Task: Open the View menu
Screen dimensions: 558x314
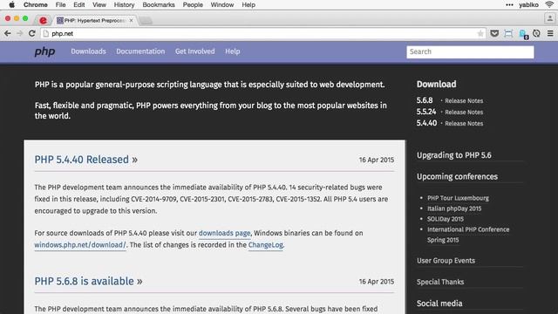Action: point(99,4)
